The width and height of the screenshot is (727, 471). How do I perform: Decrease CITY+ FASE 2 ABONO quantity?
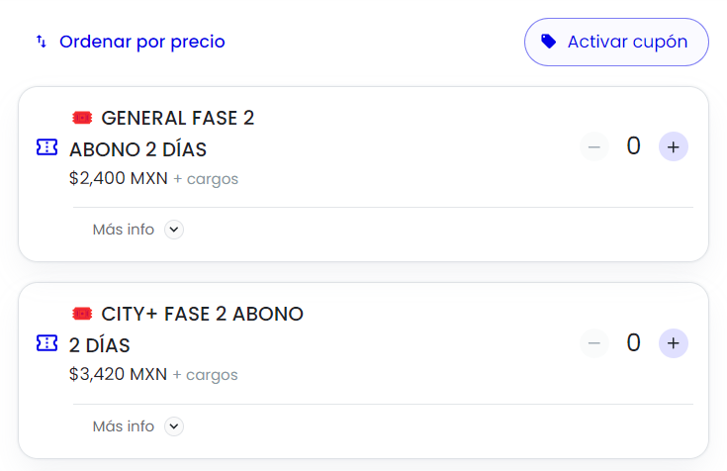594,343
